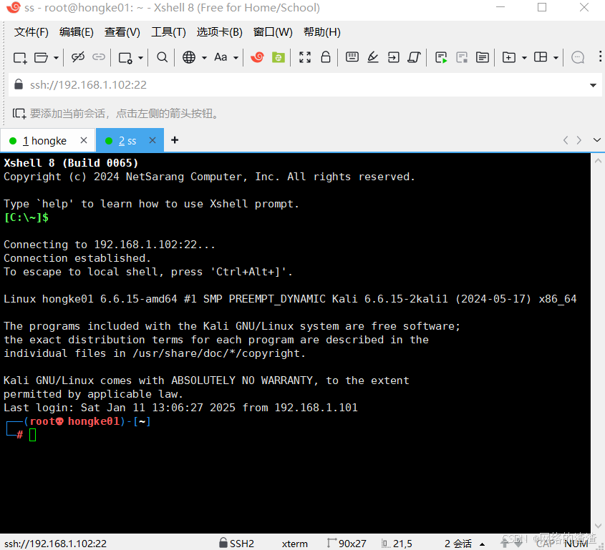
Task: Expand the address bar history dropdown
Action: pos(593,85)
